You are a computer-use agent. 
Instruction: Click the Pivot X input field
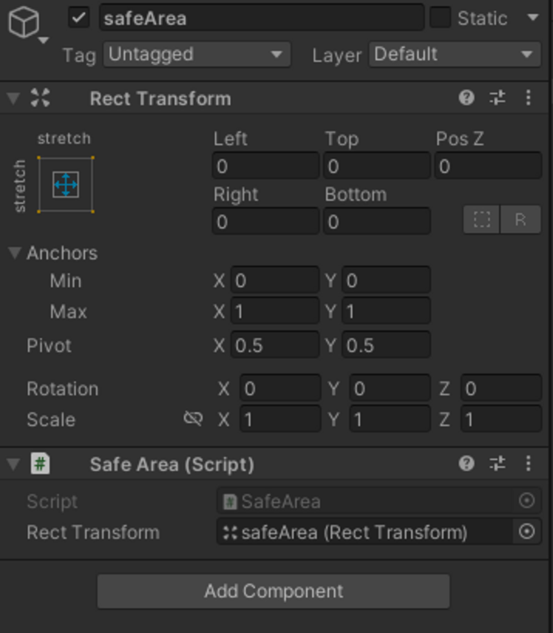point(275,345)
